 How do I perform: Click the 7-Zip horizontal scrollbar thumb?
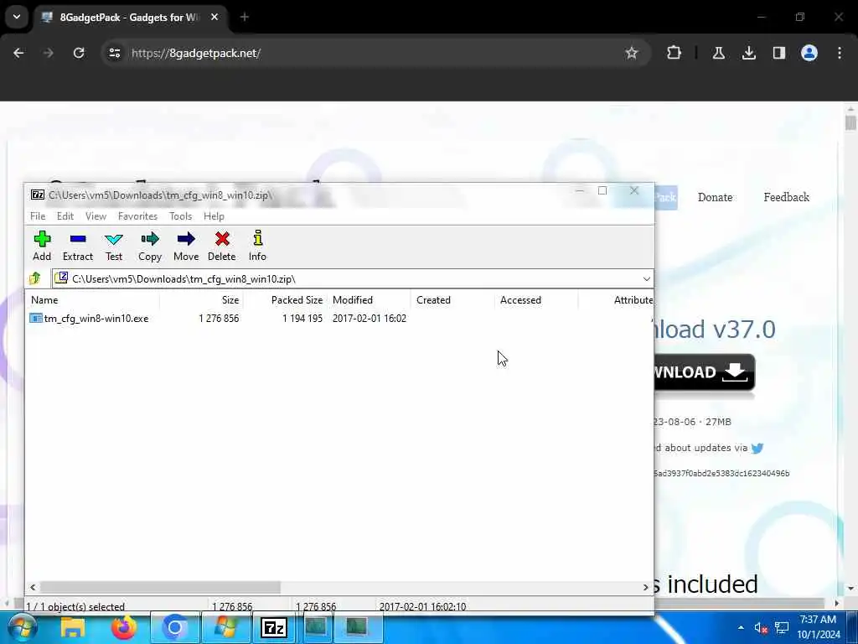[160, 587]
